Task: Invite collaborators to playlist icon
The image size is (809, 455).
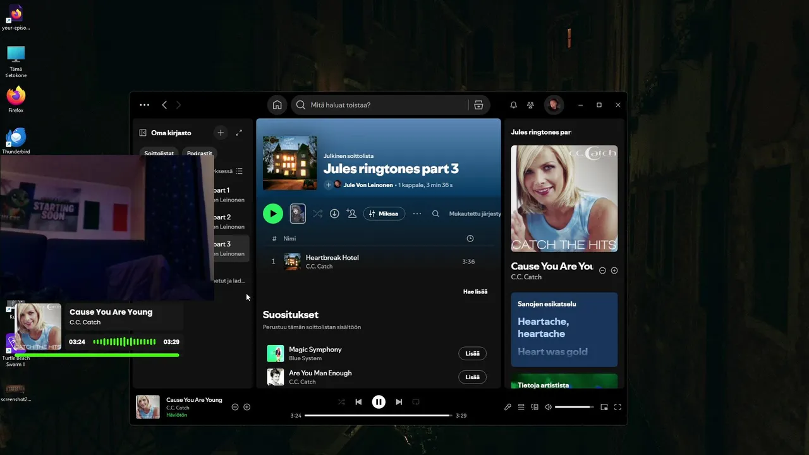Action: point(351,214)
